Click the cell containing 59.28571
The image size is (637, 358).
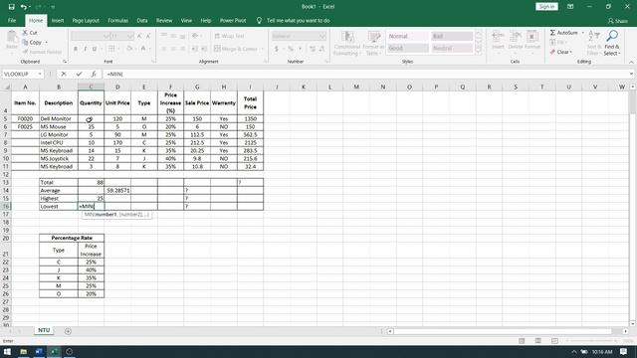pos(117,190)
